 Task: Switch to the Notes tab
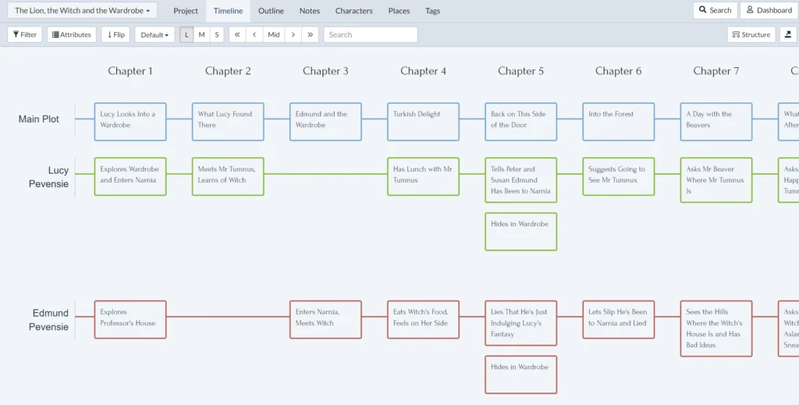310,11
